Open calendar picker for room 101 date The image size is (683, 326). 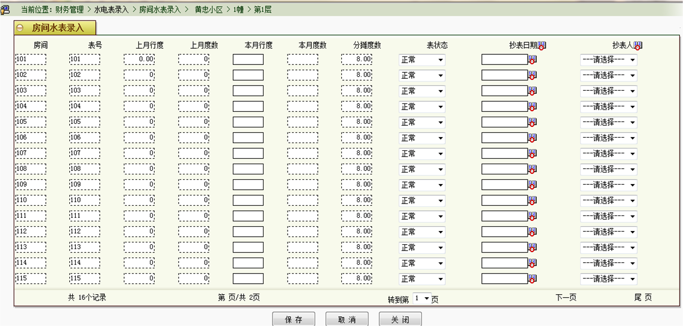(532, 59)
